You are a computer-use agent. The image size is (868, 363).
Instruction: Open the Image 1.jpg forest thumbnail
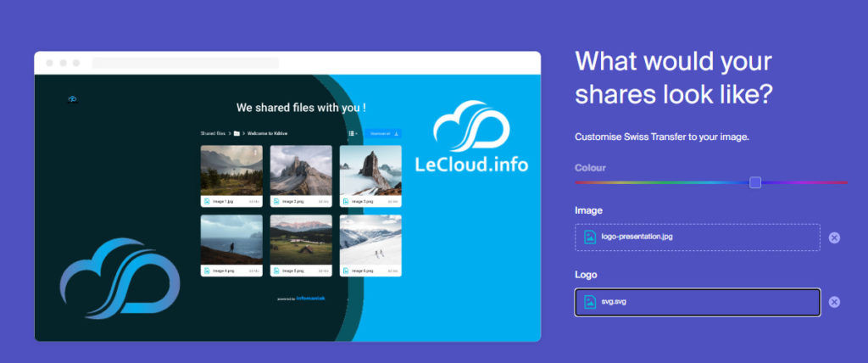tap(231, 170)
